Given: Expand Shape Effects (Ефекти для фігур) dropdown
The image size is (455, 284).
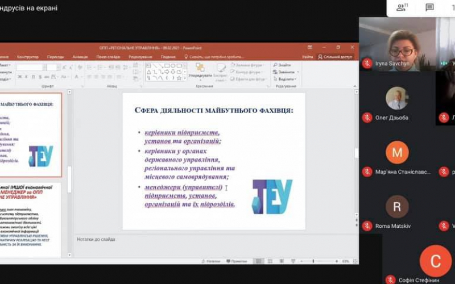Looking at the screenshot, I should (x=249, y=79).
